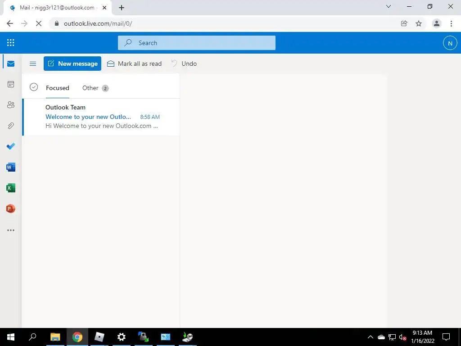
Task: Select the Mail - outlook.com browser tab
Action: click(57, 8)
